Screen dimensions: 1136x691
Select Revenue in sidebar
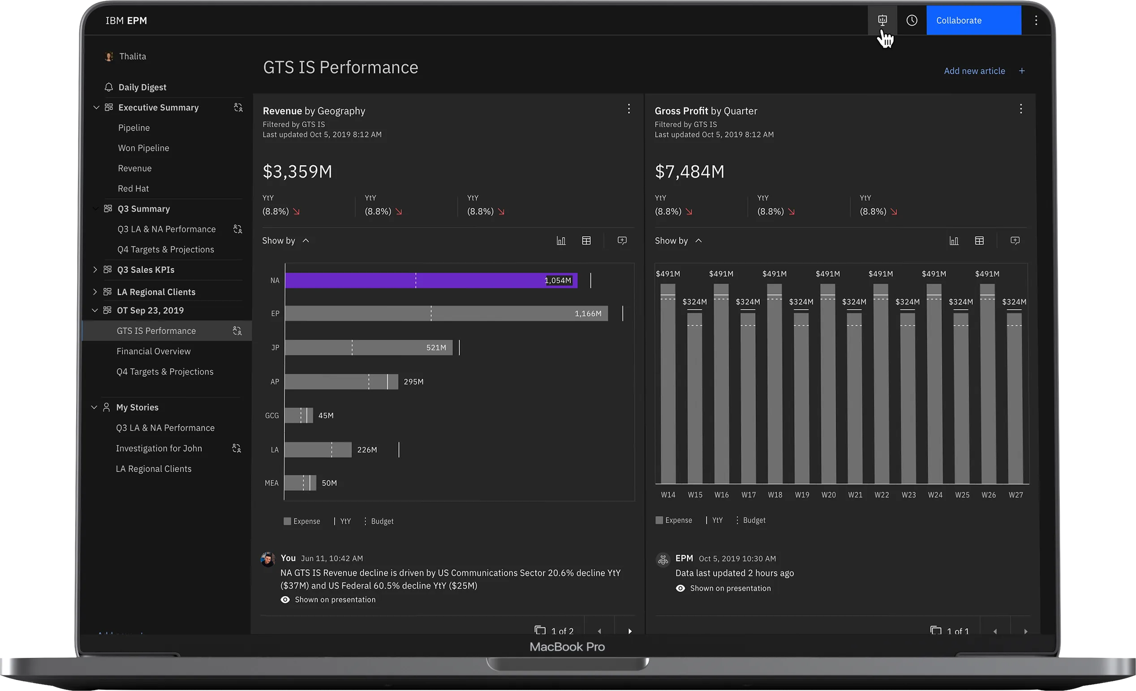pos(135,168)
